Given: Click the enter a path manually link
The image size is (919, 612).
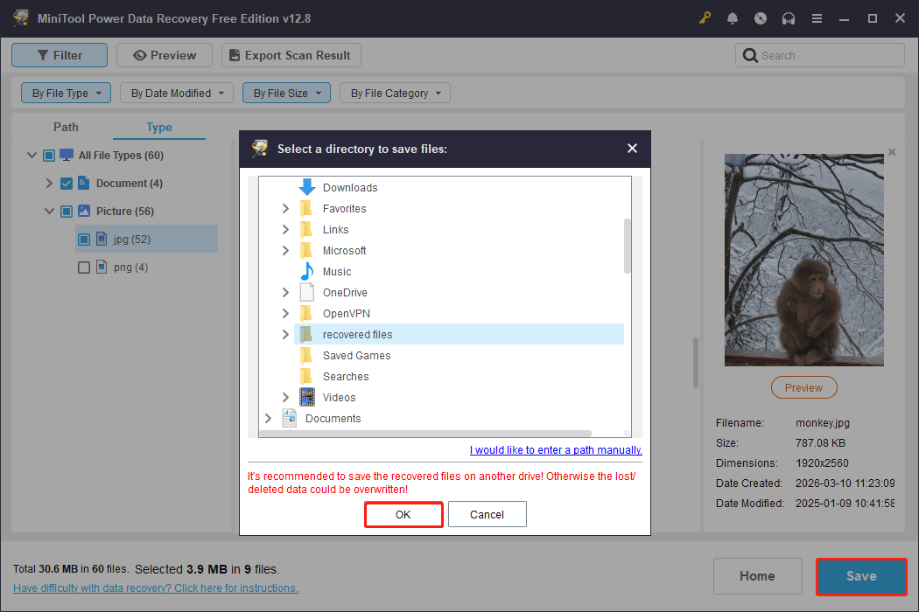Looking at the screenshot, I should 556,449.
